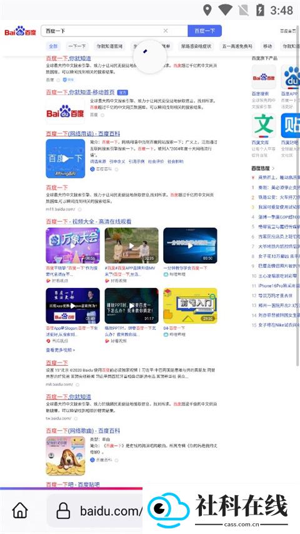
Task: Click the blue 百度一下 search button
Action: (x=204, y=31)
